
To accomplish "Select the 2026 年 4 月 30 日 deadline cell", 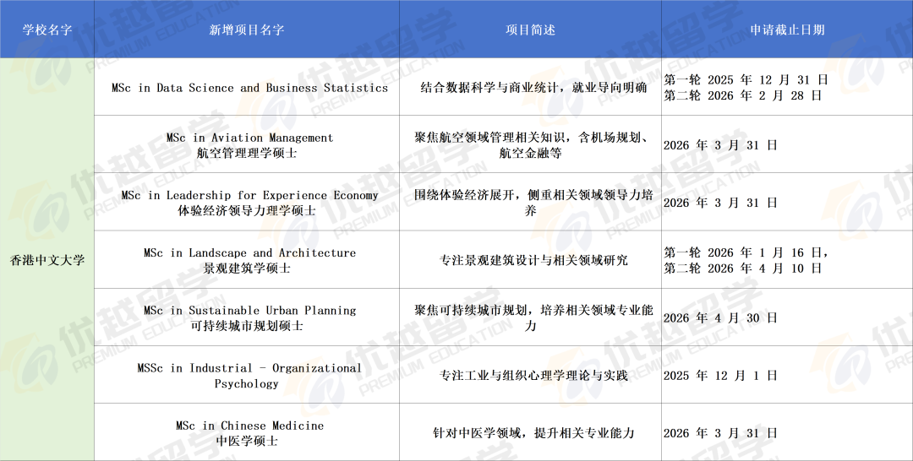I will tap(720, 318).
